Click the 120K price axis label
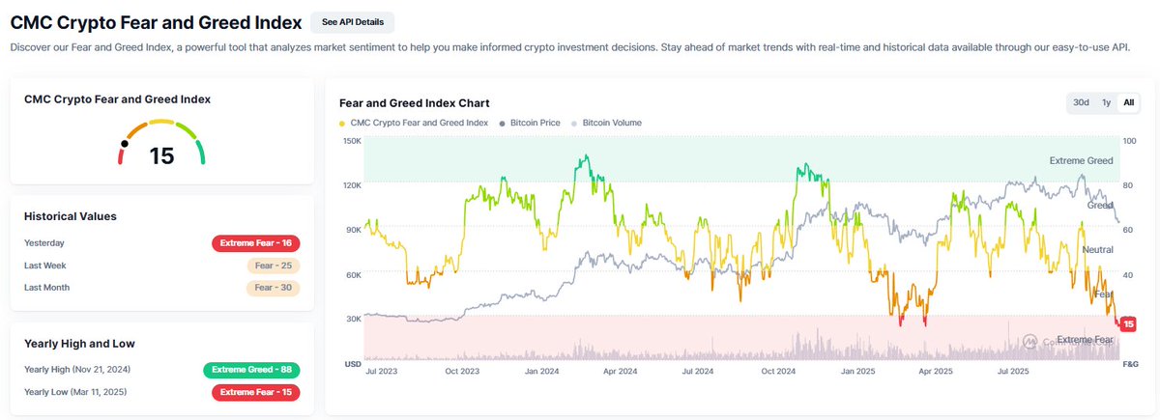 (352, 185)
